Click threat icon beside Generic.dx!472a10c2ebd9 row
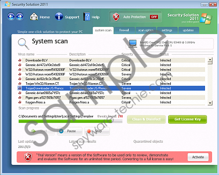The image size is (219, 175). click(20, 65)
